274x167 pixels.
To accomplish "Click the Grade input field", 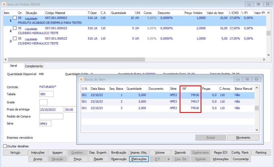I will tap(43, 102).
